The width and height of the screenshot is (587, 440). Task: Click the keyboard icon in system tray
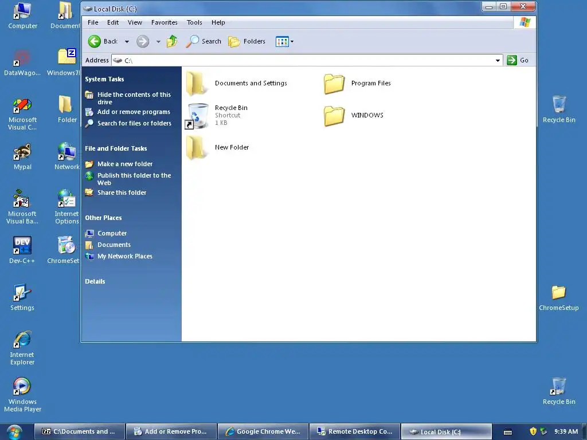click(508, 432)
